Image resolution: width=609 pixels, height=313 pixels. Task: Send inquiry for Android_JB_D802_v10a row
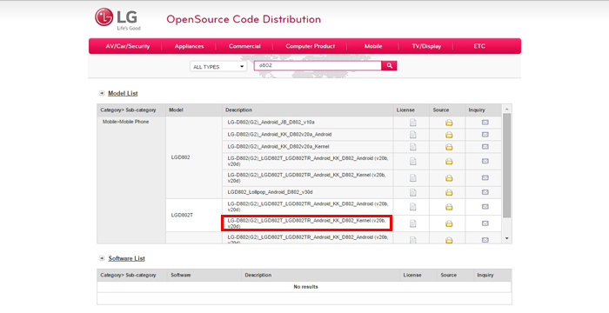click(485, 123)
